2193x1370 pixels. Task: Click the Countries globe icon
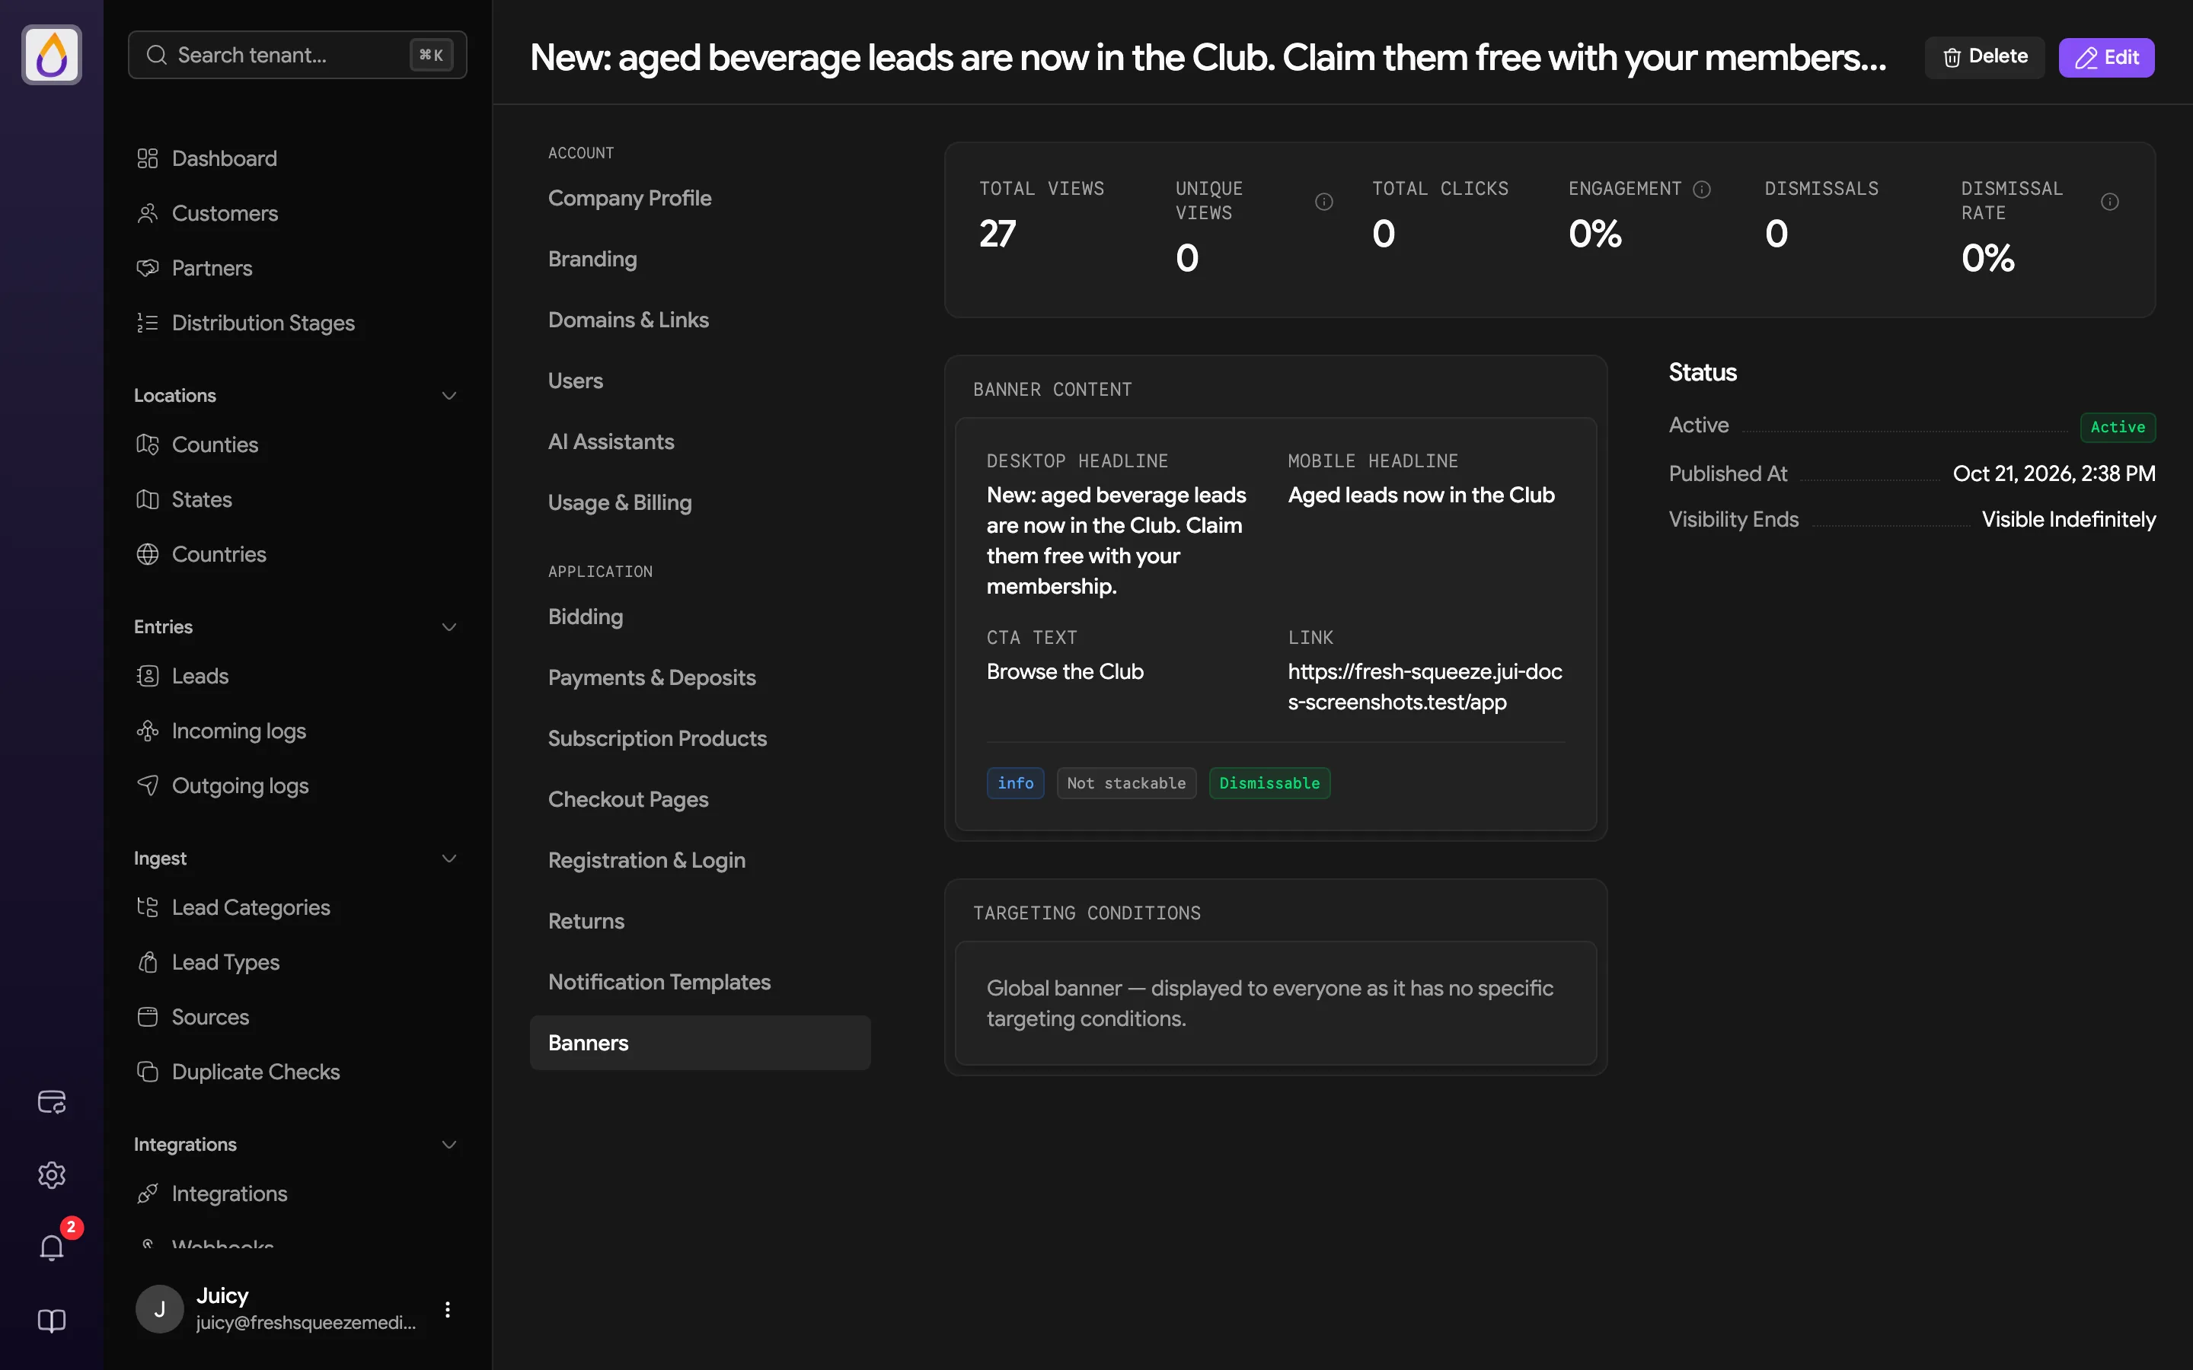(x=148, y=555)
